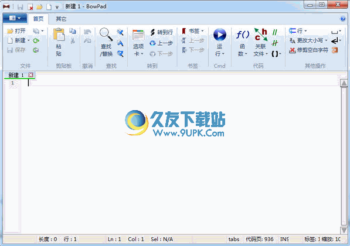The image size is (350, 246).
Task: Click the save icon in quick access toolbar
Action: click(x=21, y=6)
